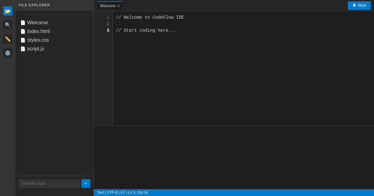
Task: Open Settings via the gear icon
Action: [8, 53]
